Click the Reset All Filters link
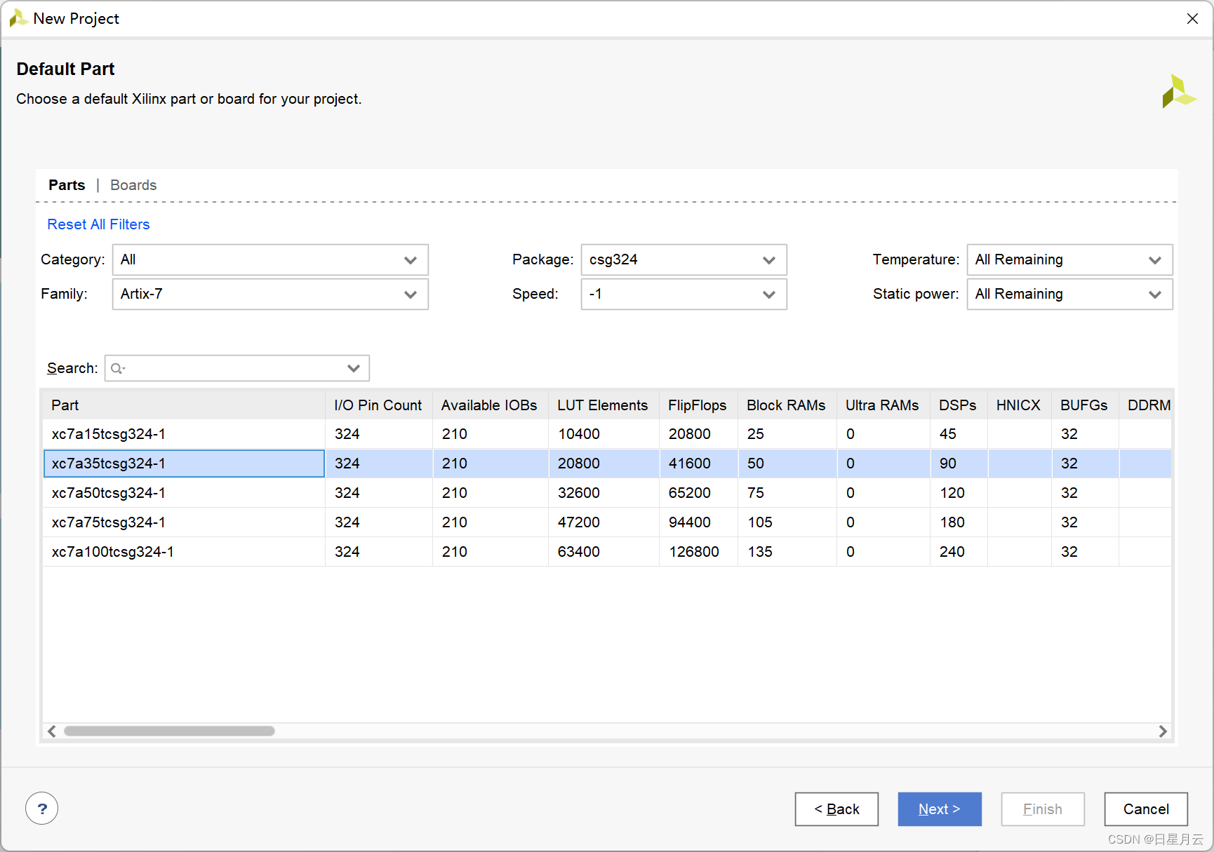Screen dimensions: 1214x852 (98, 224)
